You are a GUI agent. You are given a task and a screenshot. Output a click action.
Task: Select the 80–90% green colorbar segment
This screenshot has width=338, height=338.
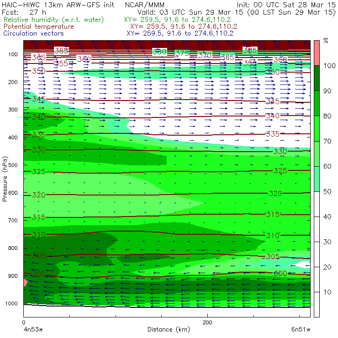coord(317,103)
